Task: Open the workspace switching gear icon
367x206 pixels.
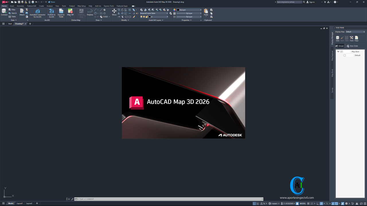Action: 346,203
